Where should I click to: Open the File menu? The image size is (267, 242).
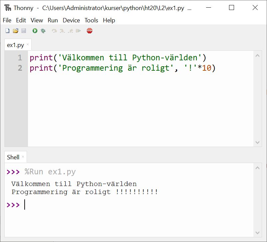pyautogui.click(x=7, y=20)
